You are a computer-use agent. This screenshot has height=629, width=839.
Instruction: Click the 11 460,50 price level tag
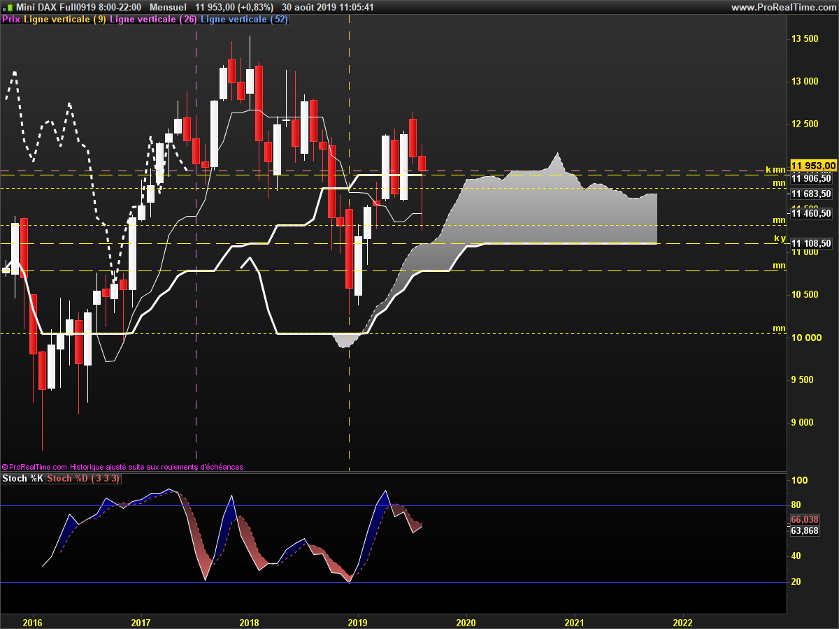811,214
